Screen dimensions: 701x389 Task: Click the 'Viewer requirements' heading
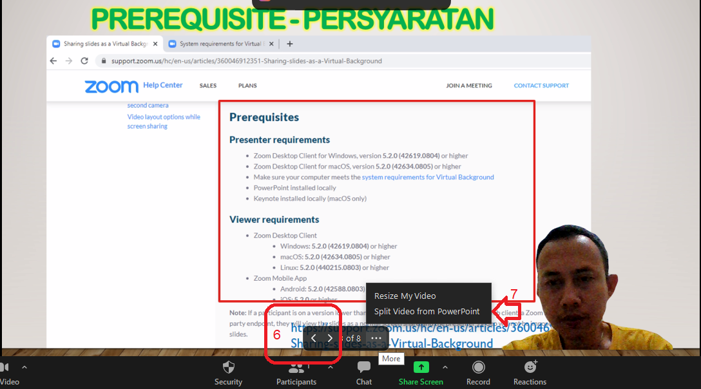tap(274, 220)
